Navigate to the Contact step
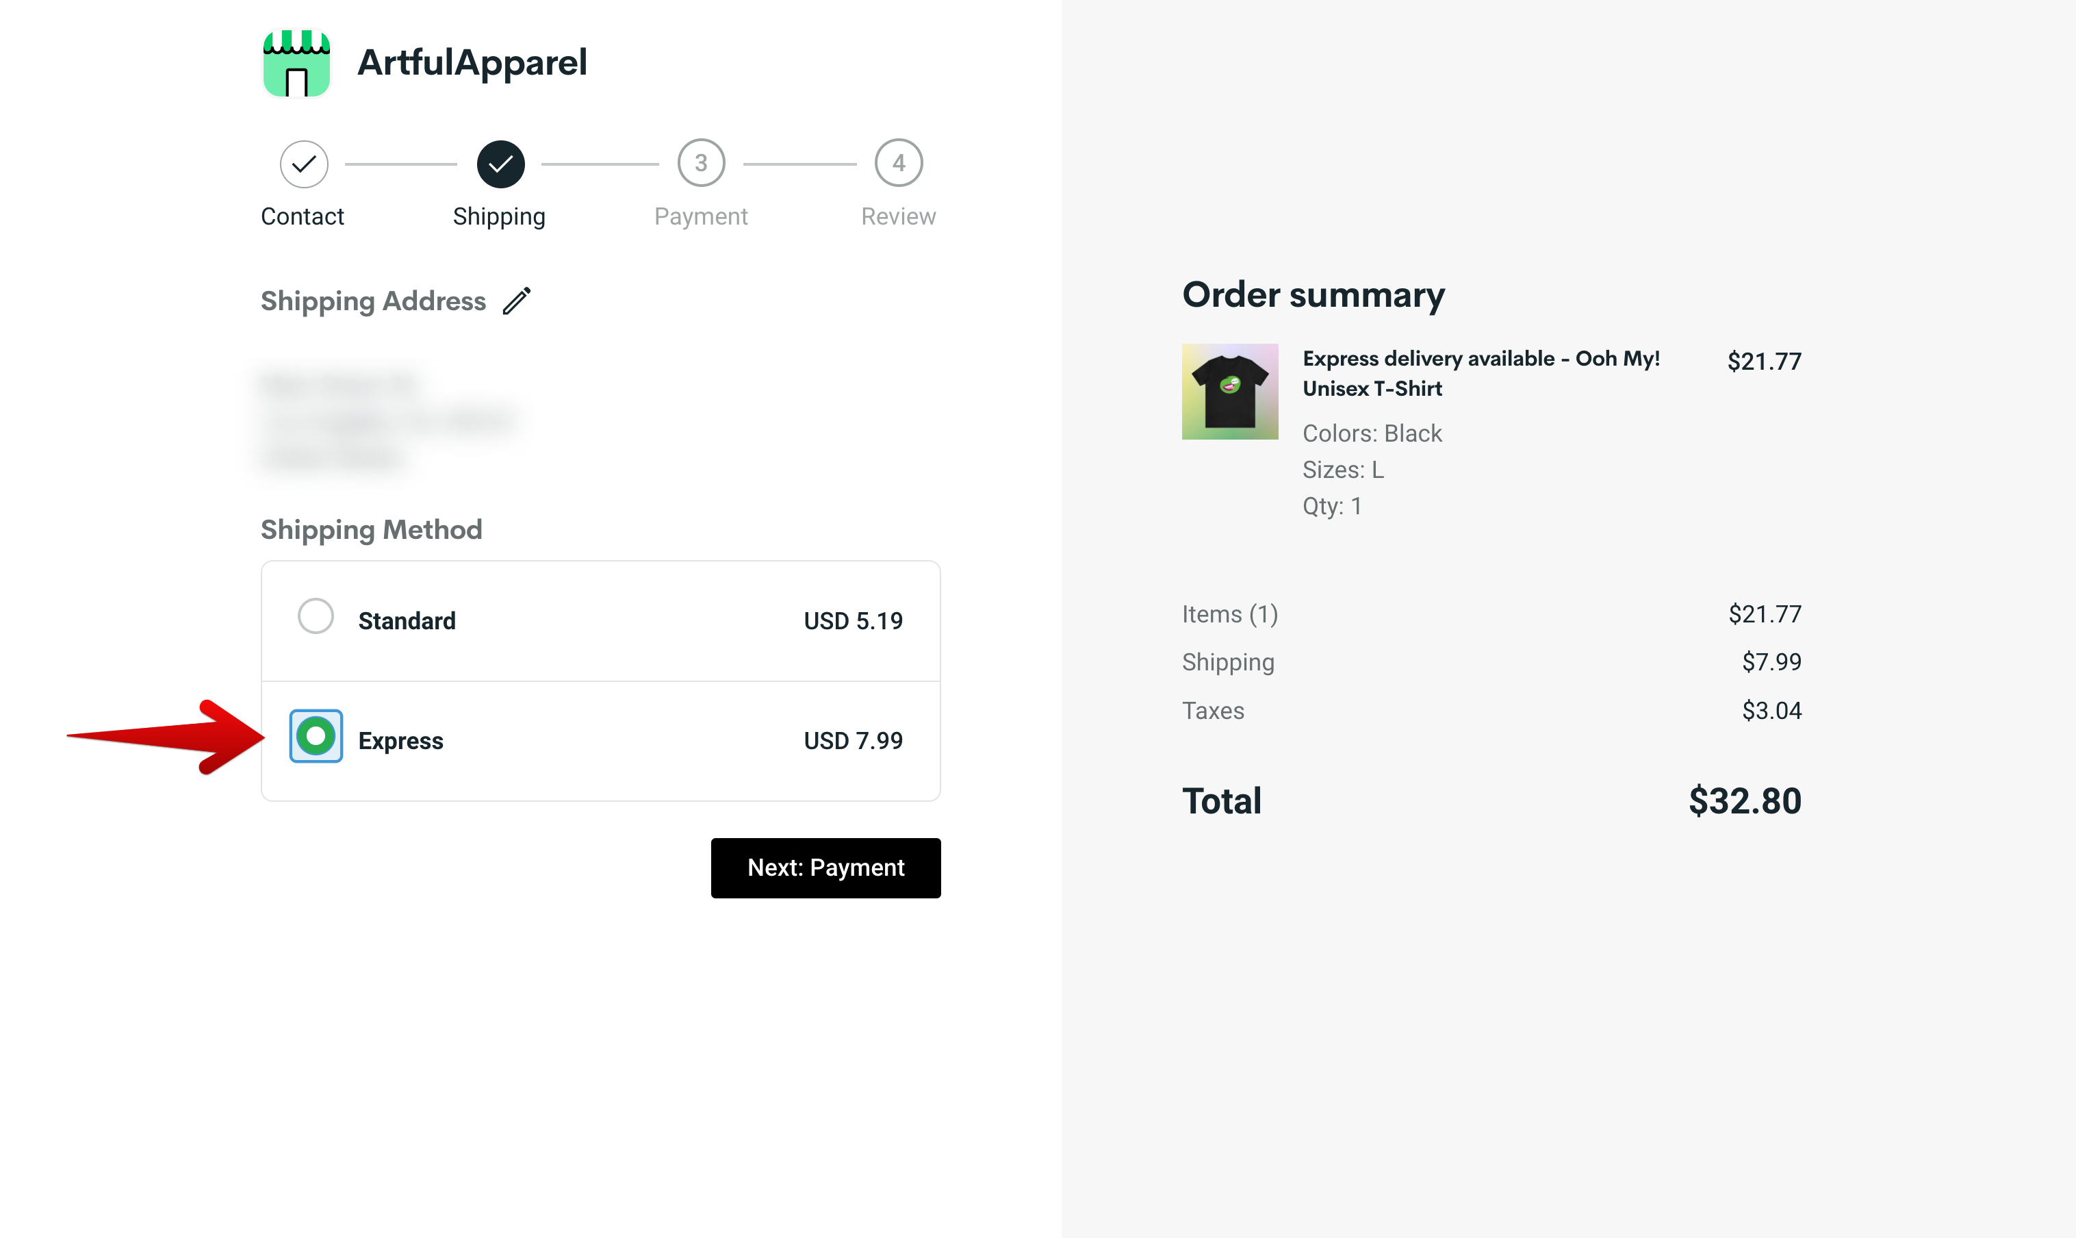This screenshot has width=2076, height=1238. point(302,216)
